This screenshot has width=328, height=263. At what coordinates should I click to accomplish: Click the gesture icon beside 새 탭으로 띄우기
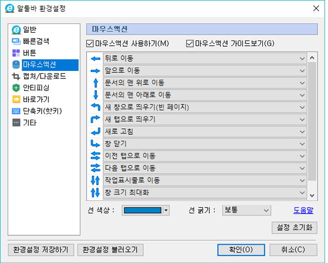pos(96,119)
